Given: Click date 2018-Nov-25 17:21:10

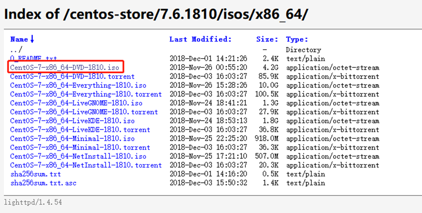Looking at the screenshot, I should [x=208, y=156].
